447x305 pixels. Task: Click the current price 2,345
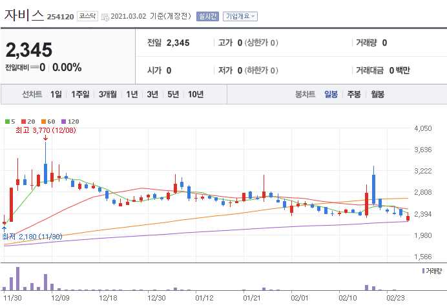click(x=29, y=50)
